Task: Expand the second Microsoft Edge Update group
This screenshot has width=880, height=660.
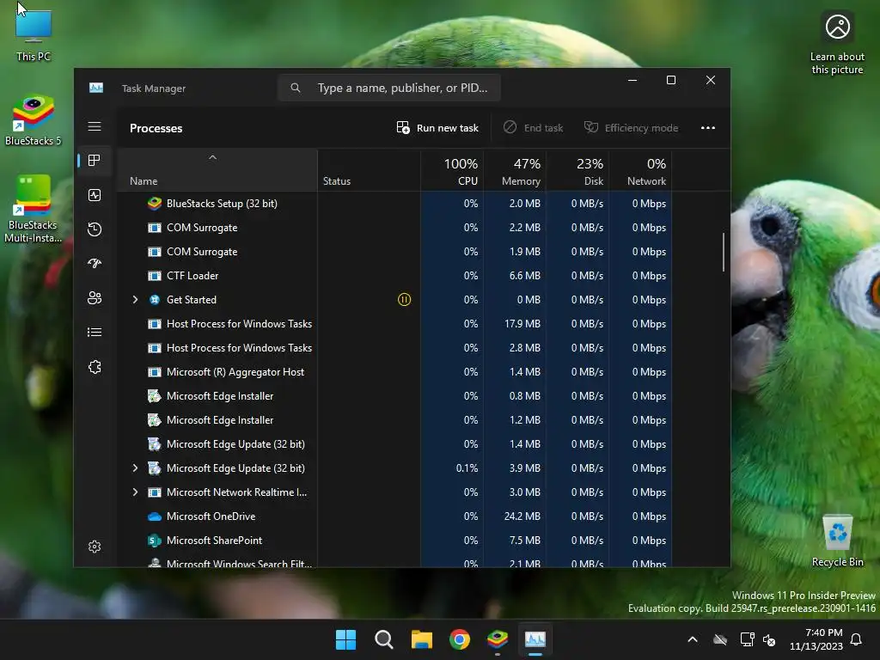Action: point(135,468)
